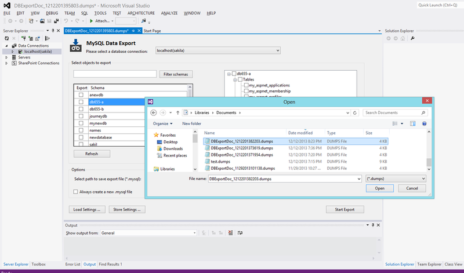Click the Undo toolbar icon
Screen dimensions: 464x273
66,21
